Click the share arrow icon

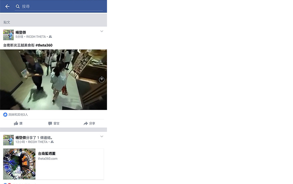pyautogui.click(x=85, y=123)
